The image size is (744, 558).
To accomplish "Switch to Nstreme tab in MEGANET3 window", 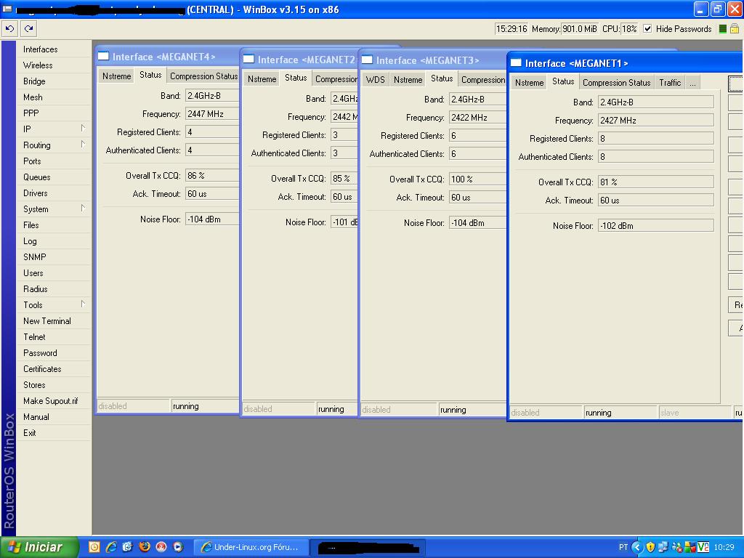I will (x=408, y=80).
